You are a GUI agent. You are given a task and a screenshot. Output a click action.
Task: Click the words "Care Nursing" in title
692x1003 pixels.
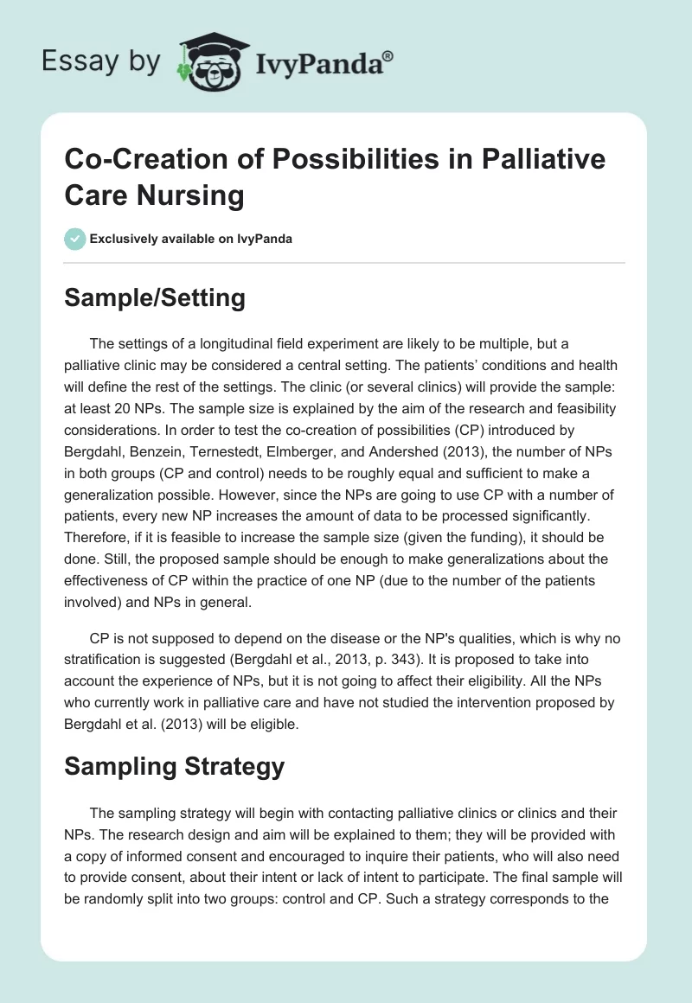coord(155,196)
